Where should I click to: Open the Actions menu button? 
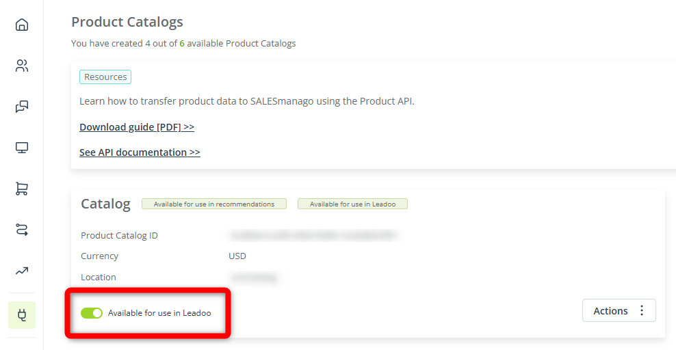click(619, 310)
